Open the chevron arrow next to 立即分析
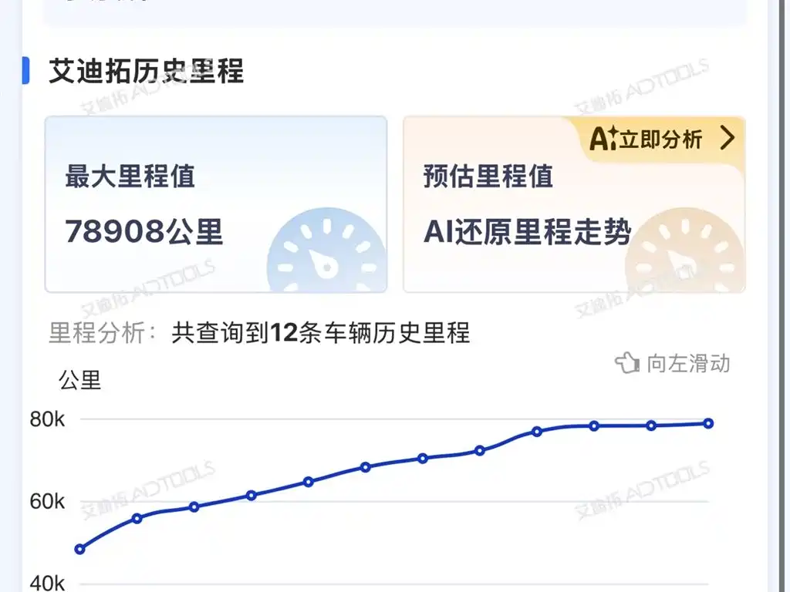The height and width of the screenshot is (592, 790). (728, 138)
